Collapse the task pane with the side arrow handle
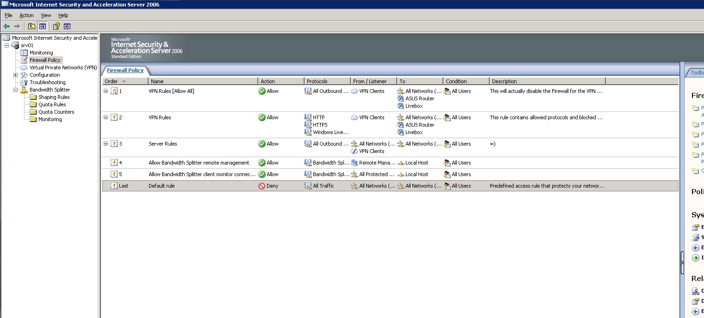The width and height of the screenshot is (704, 318). (x=682, y=263)
